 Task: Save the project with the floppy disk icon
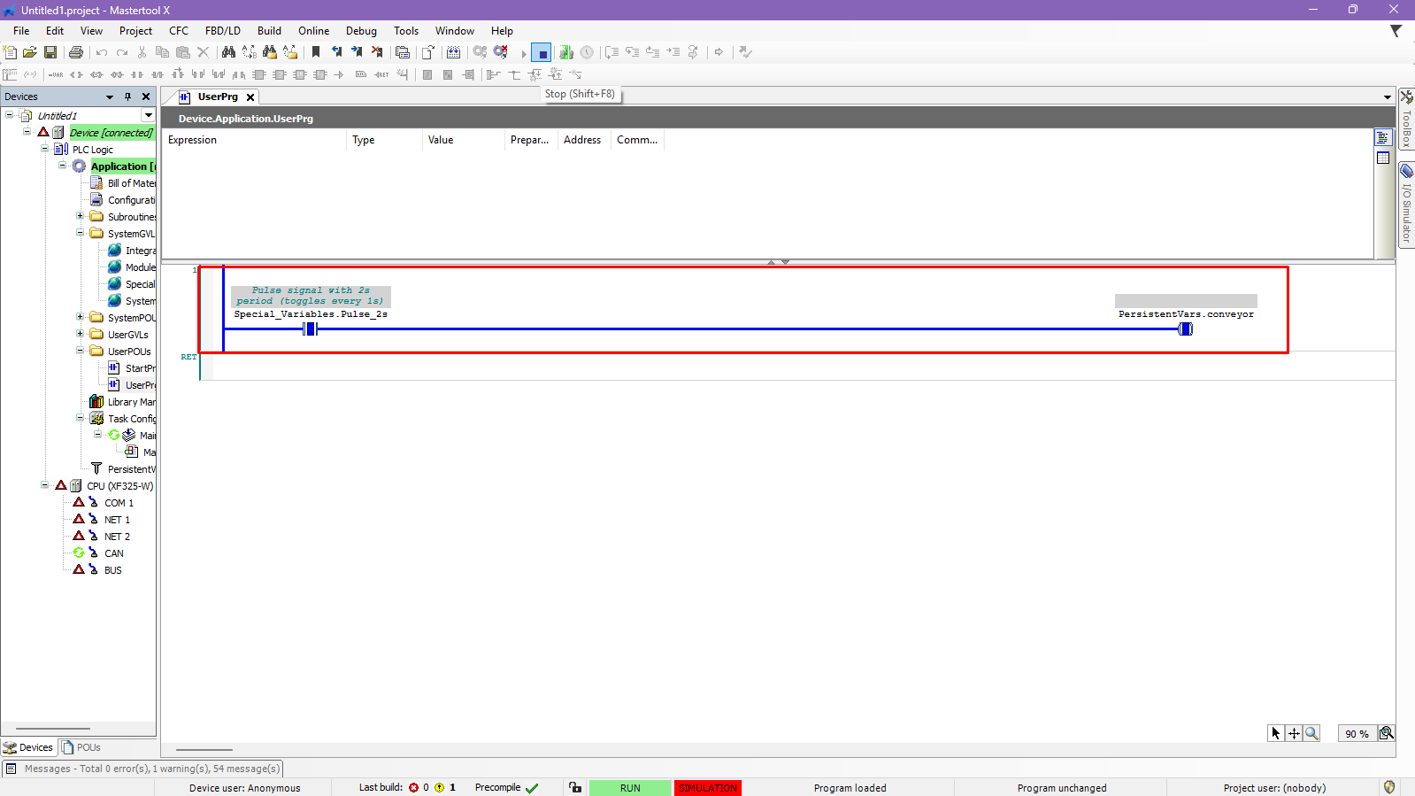pos(50,53)
